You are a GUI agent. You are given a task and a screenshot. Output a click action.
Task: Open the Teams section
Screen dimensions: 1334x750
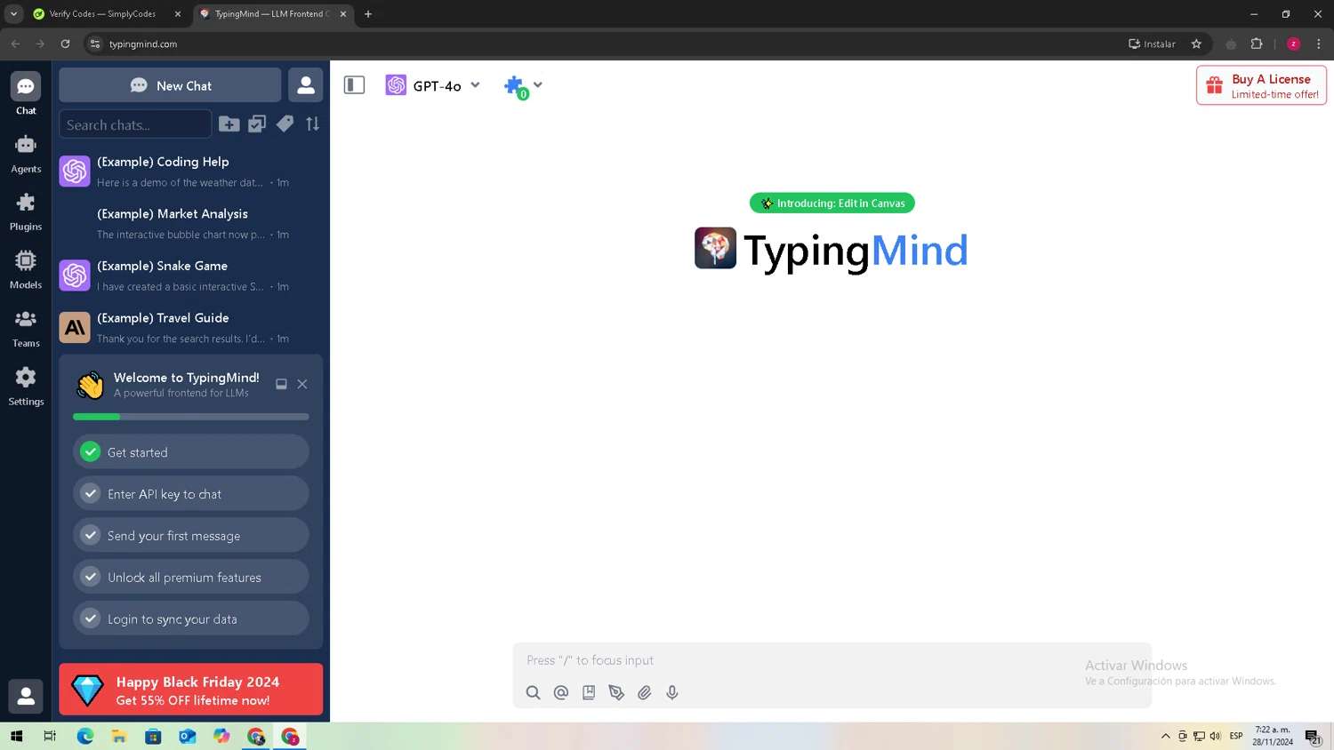26,328
